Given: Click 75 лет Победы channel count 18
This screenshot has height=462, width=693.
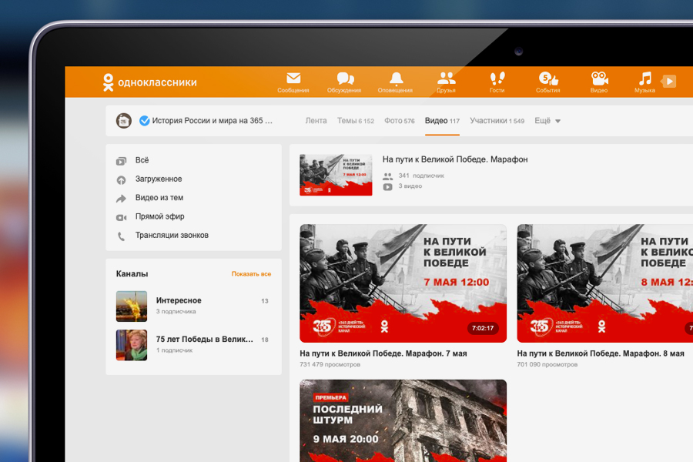Looking at the screenshot, I should tap(265, 340).
